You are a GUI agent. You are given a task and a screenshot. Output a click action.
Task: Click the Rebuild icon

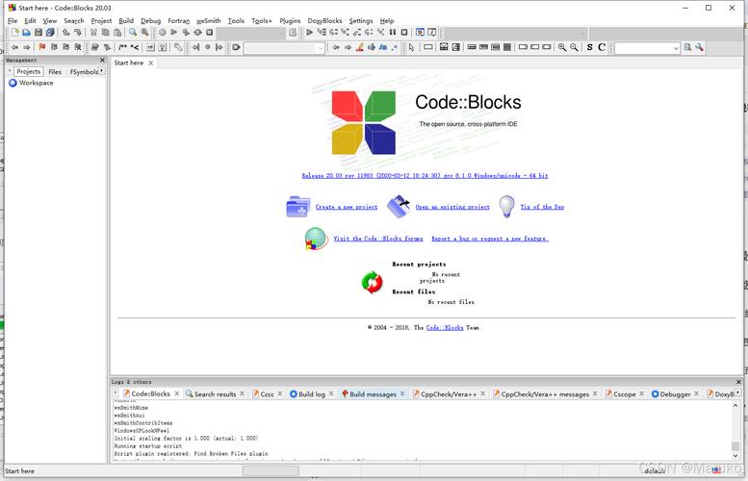[x=197, y=33]
